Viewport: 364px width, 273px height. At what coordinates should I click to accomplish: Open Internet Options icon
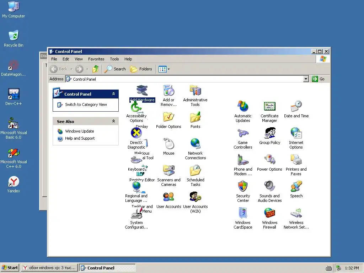[296, 133]
